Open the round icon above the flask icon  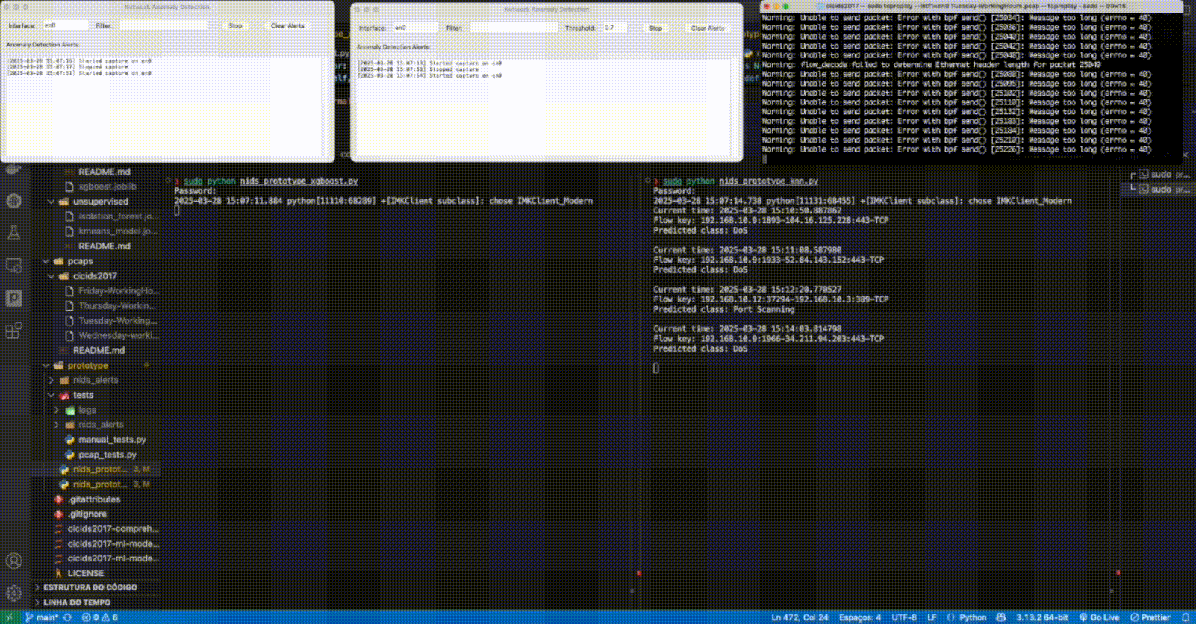(13, 200)
